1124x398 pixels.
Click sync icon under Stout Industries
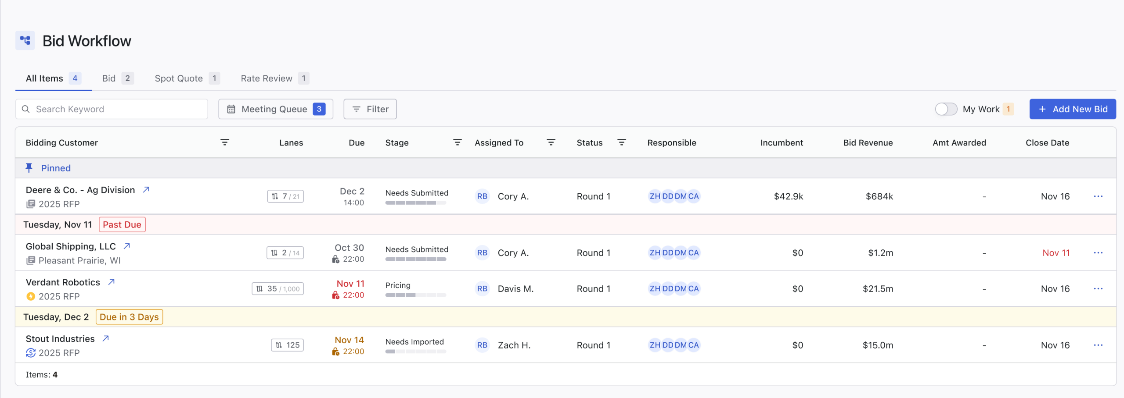[30, 353]
